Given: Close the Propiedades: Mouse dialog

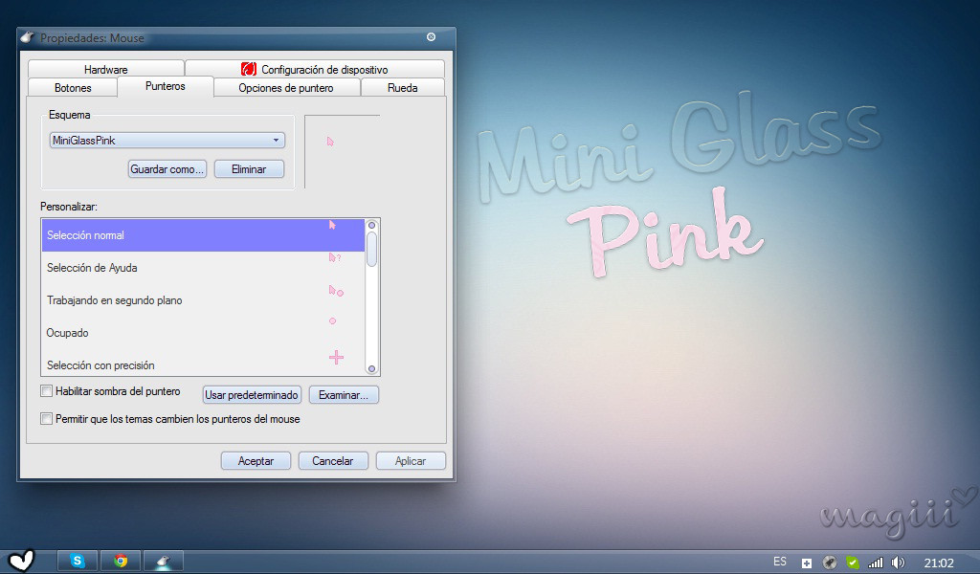Looking at the screenshot, I should pyautogui.click(x=432, y=37).
